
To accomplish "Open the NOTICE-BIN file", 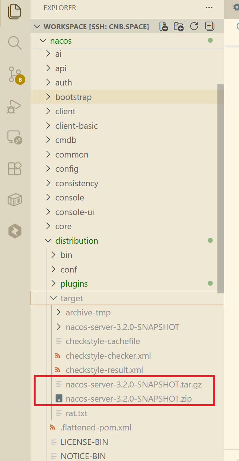I will coord(127,456).
